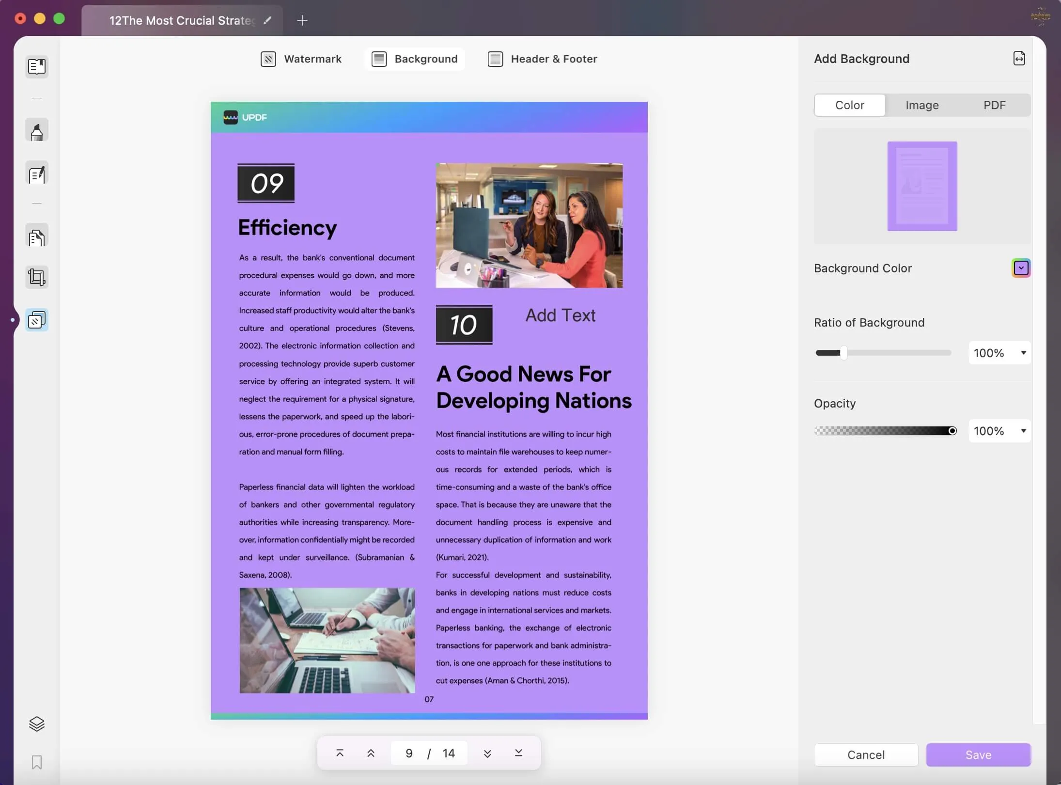Click Cancel to discard background changes
This screenshot has width=1061, height=785.
865,754
